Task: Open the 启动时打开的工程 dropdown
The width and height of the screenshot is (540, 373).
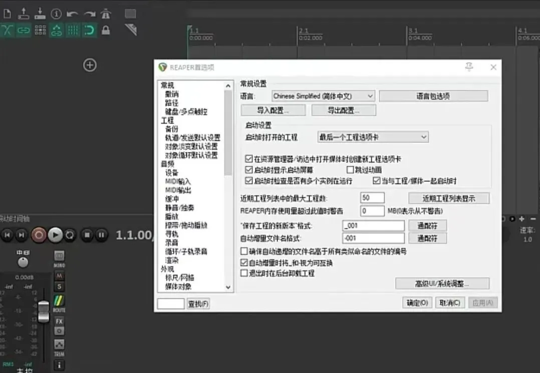Action: click(x=373, y=137)
